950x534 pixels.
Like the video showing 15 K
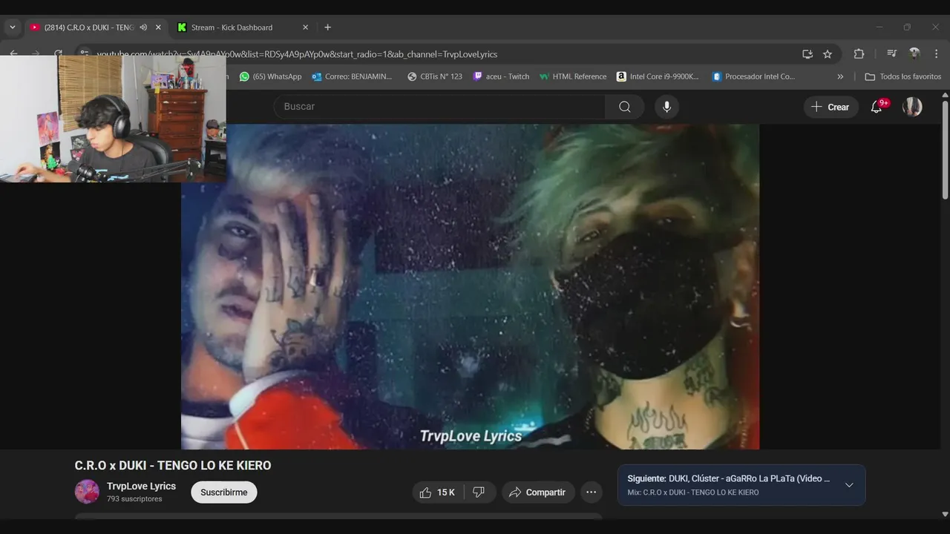(437, 492)
